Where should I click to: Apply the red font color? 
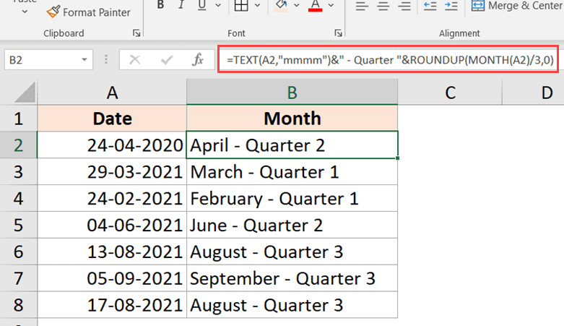(x=315, y=6)
